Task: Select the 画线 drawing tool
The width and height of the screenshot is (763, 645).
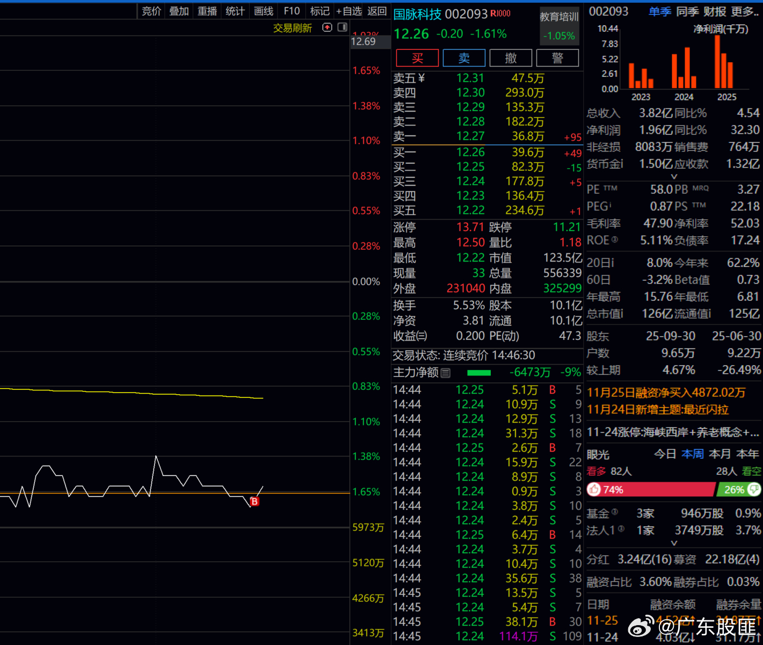Action: 264,11
